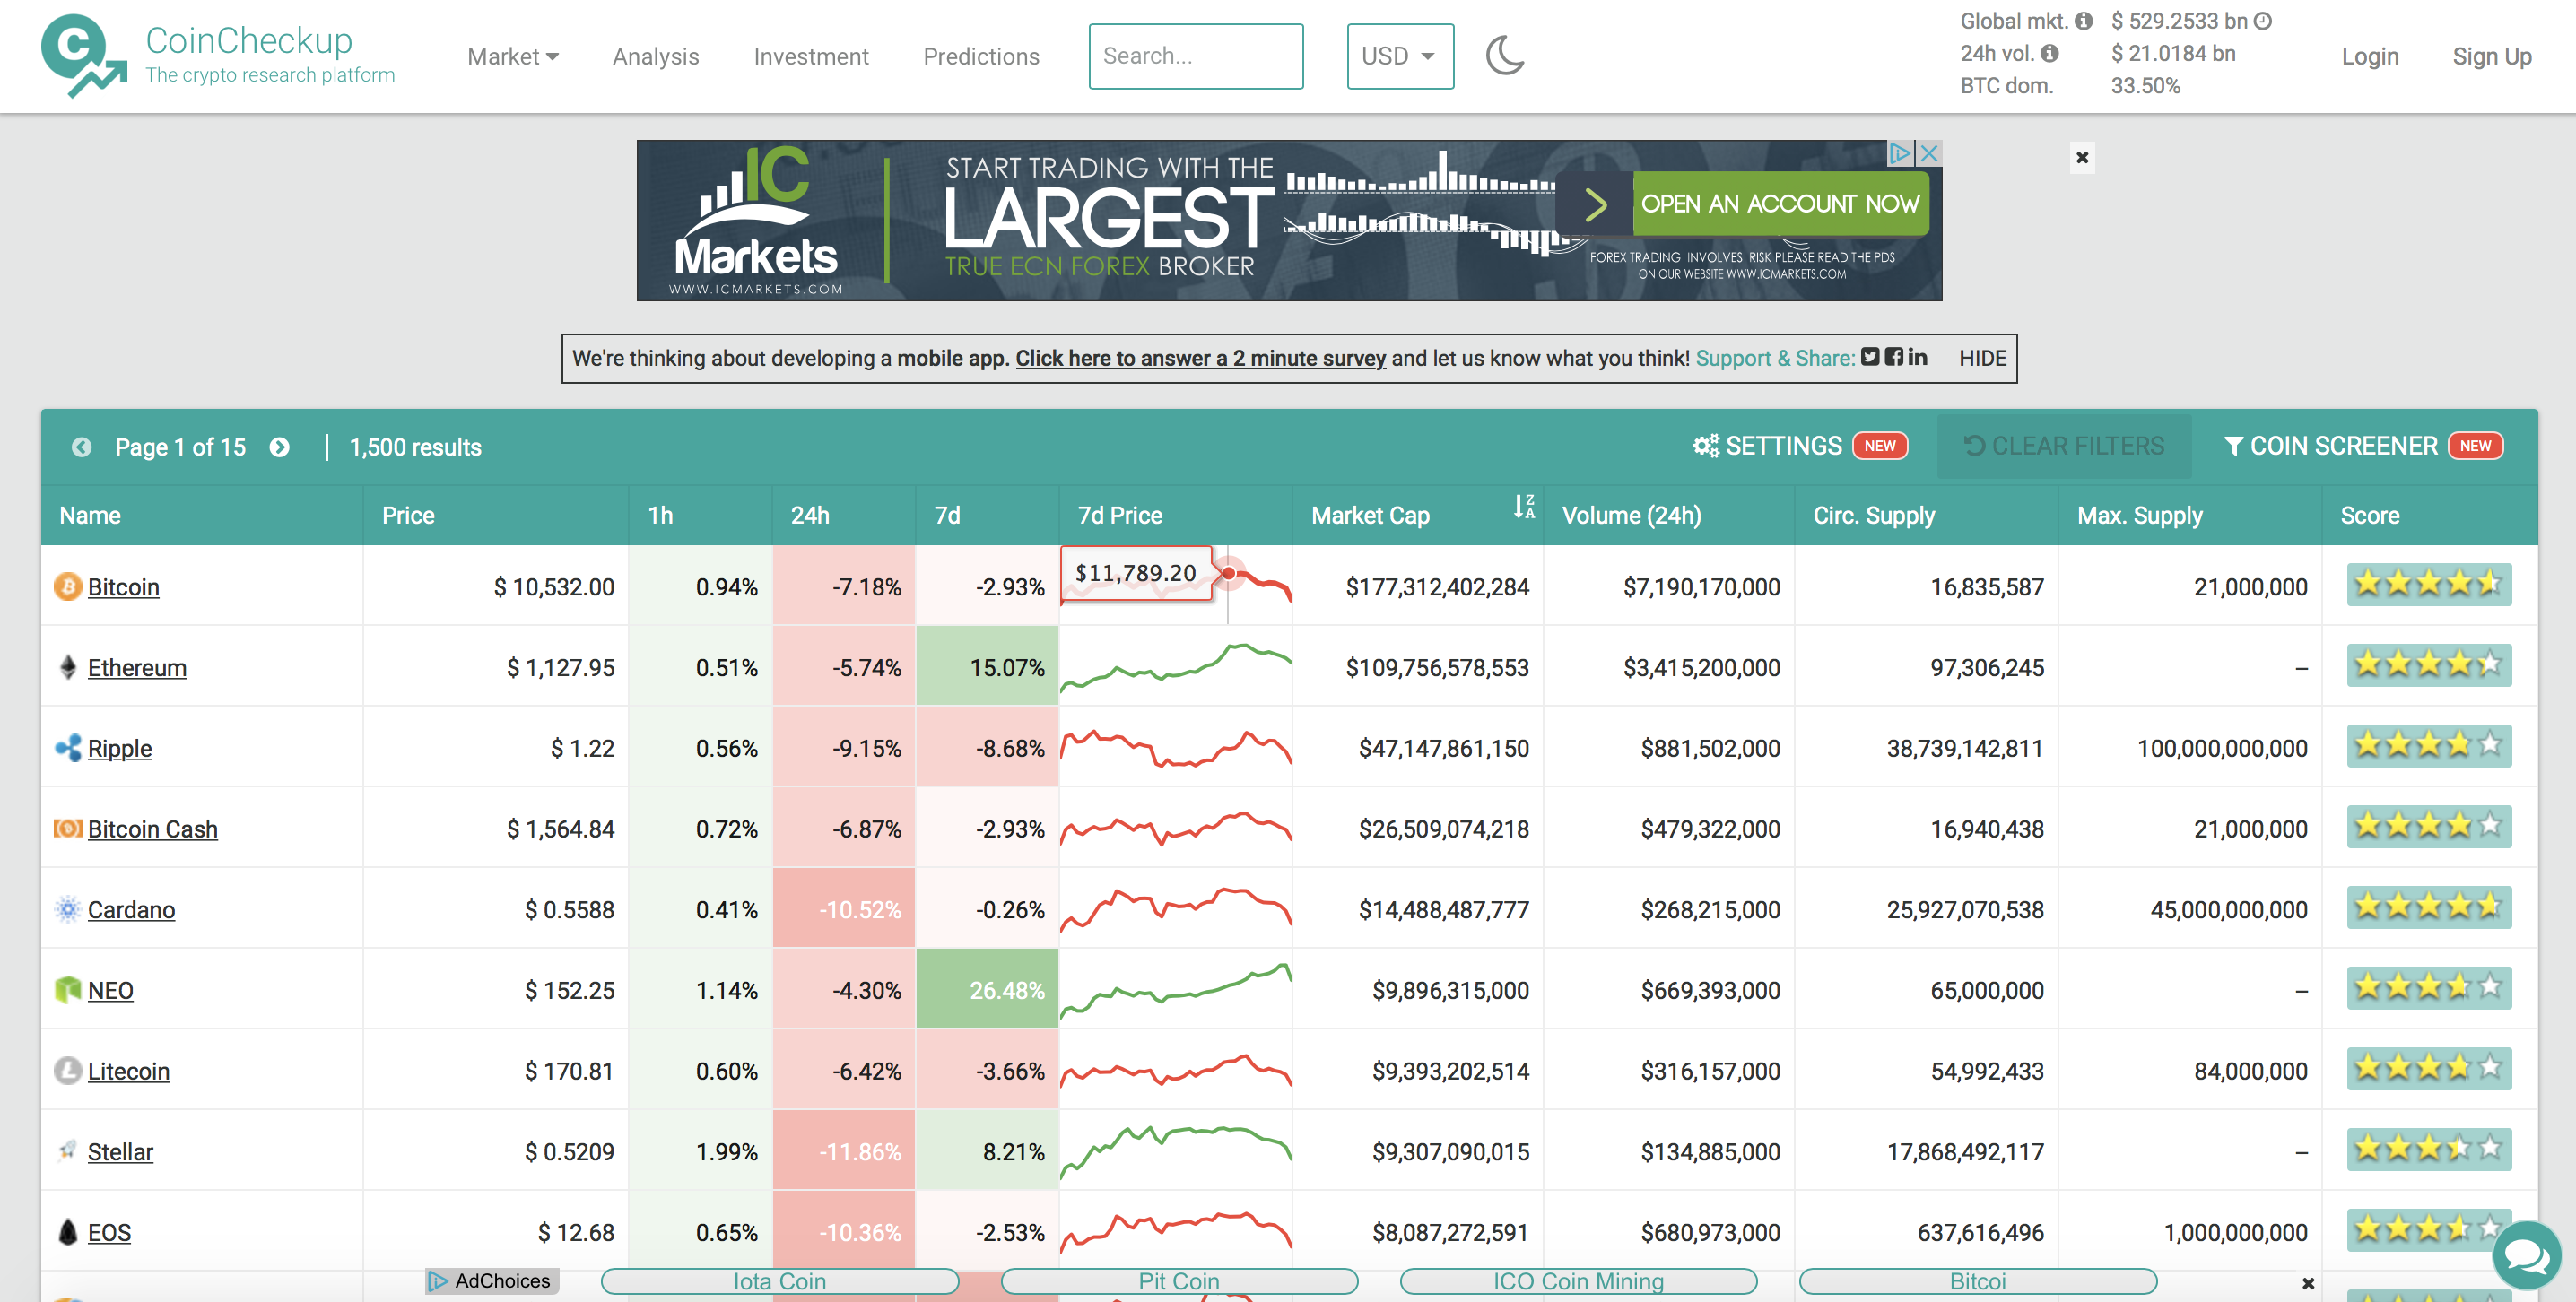Screen dimensions: 2576x1302
Task: Click the NEO logo icon
Action: pyautogui.click(x=67, y=990)
